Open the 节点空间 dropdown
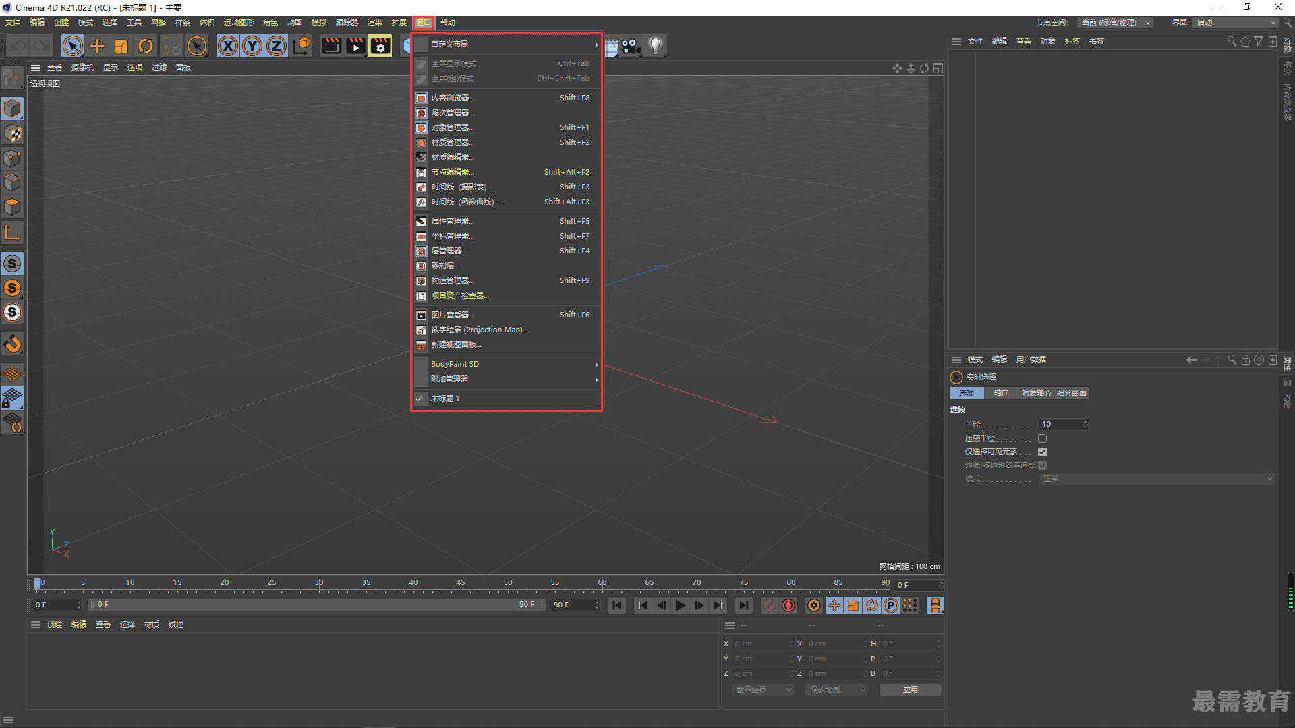 click(1115, 22)
